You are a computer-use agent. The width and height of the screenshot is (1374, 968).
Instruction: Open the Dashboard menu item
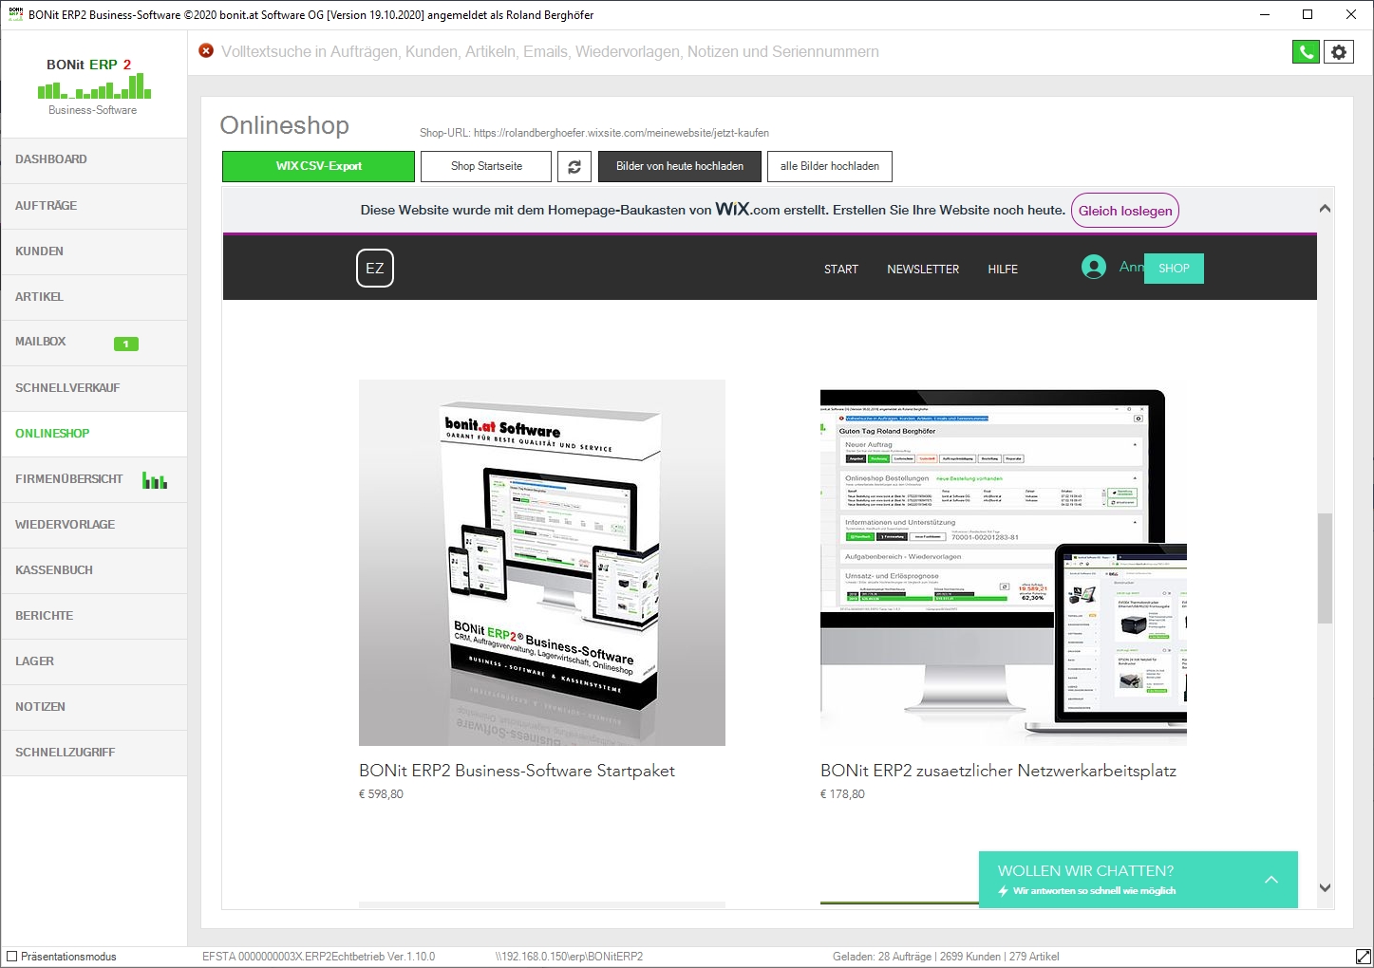tap(94, 160)
